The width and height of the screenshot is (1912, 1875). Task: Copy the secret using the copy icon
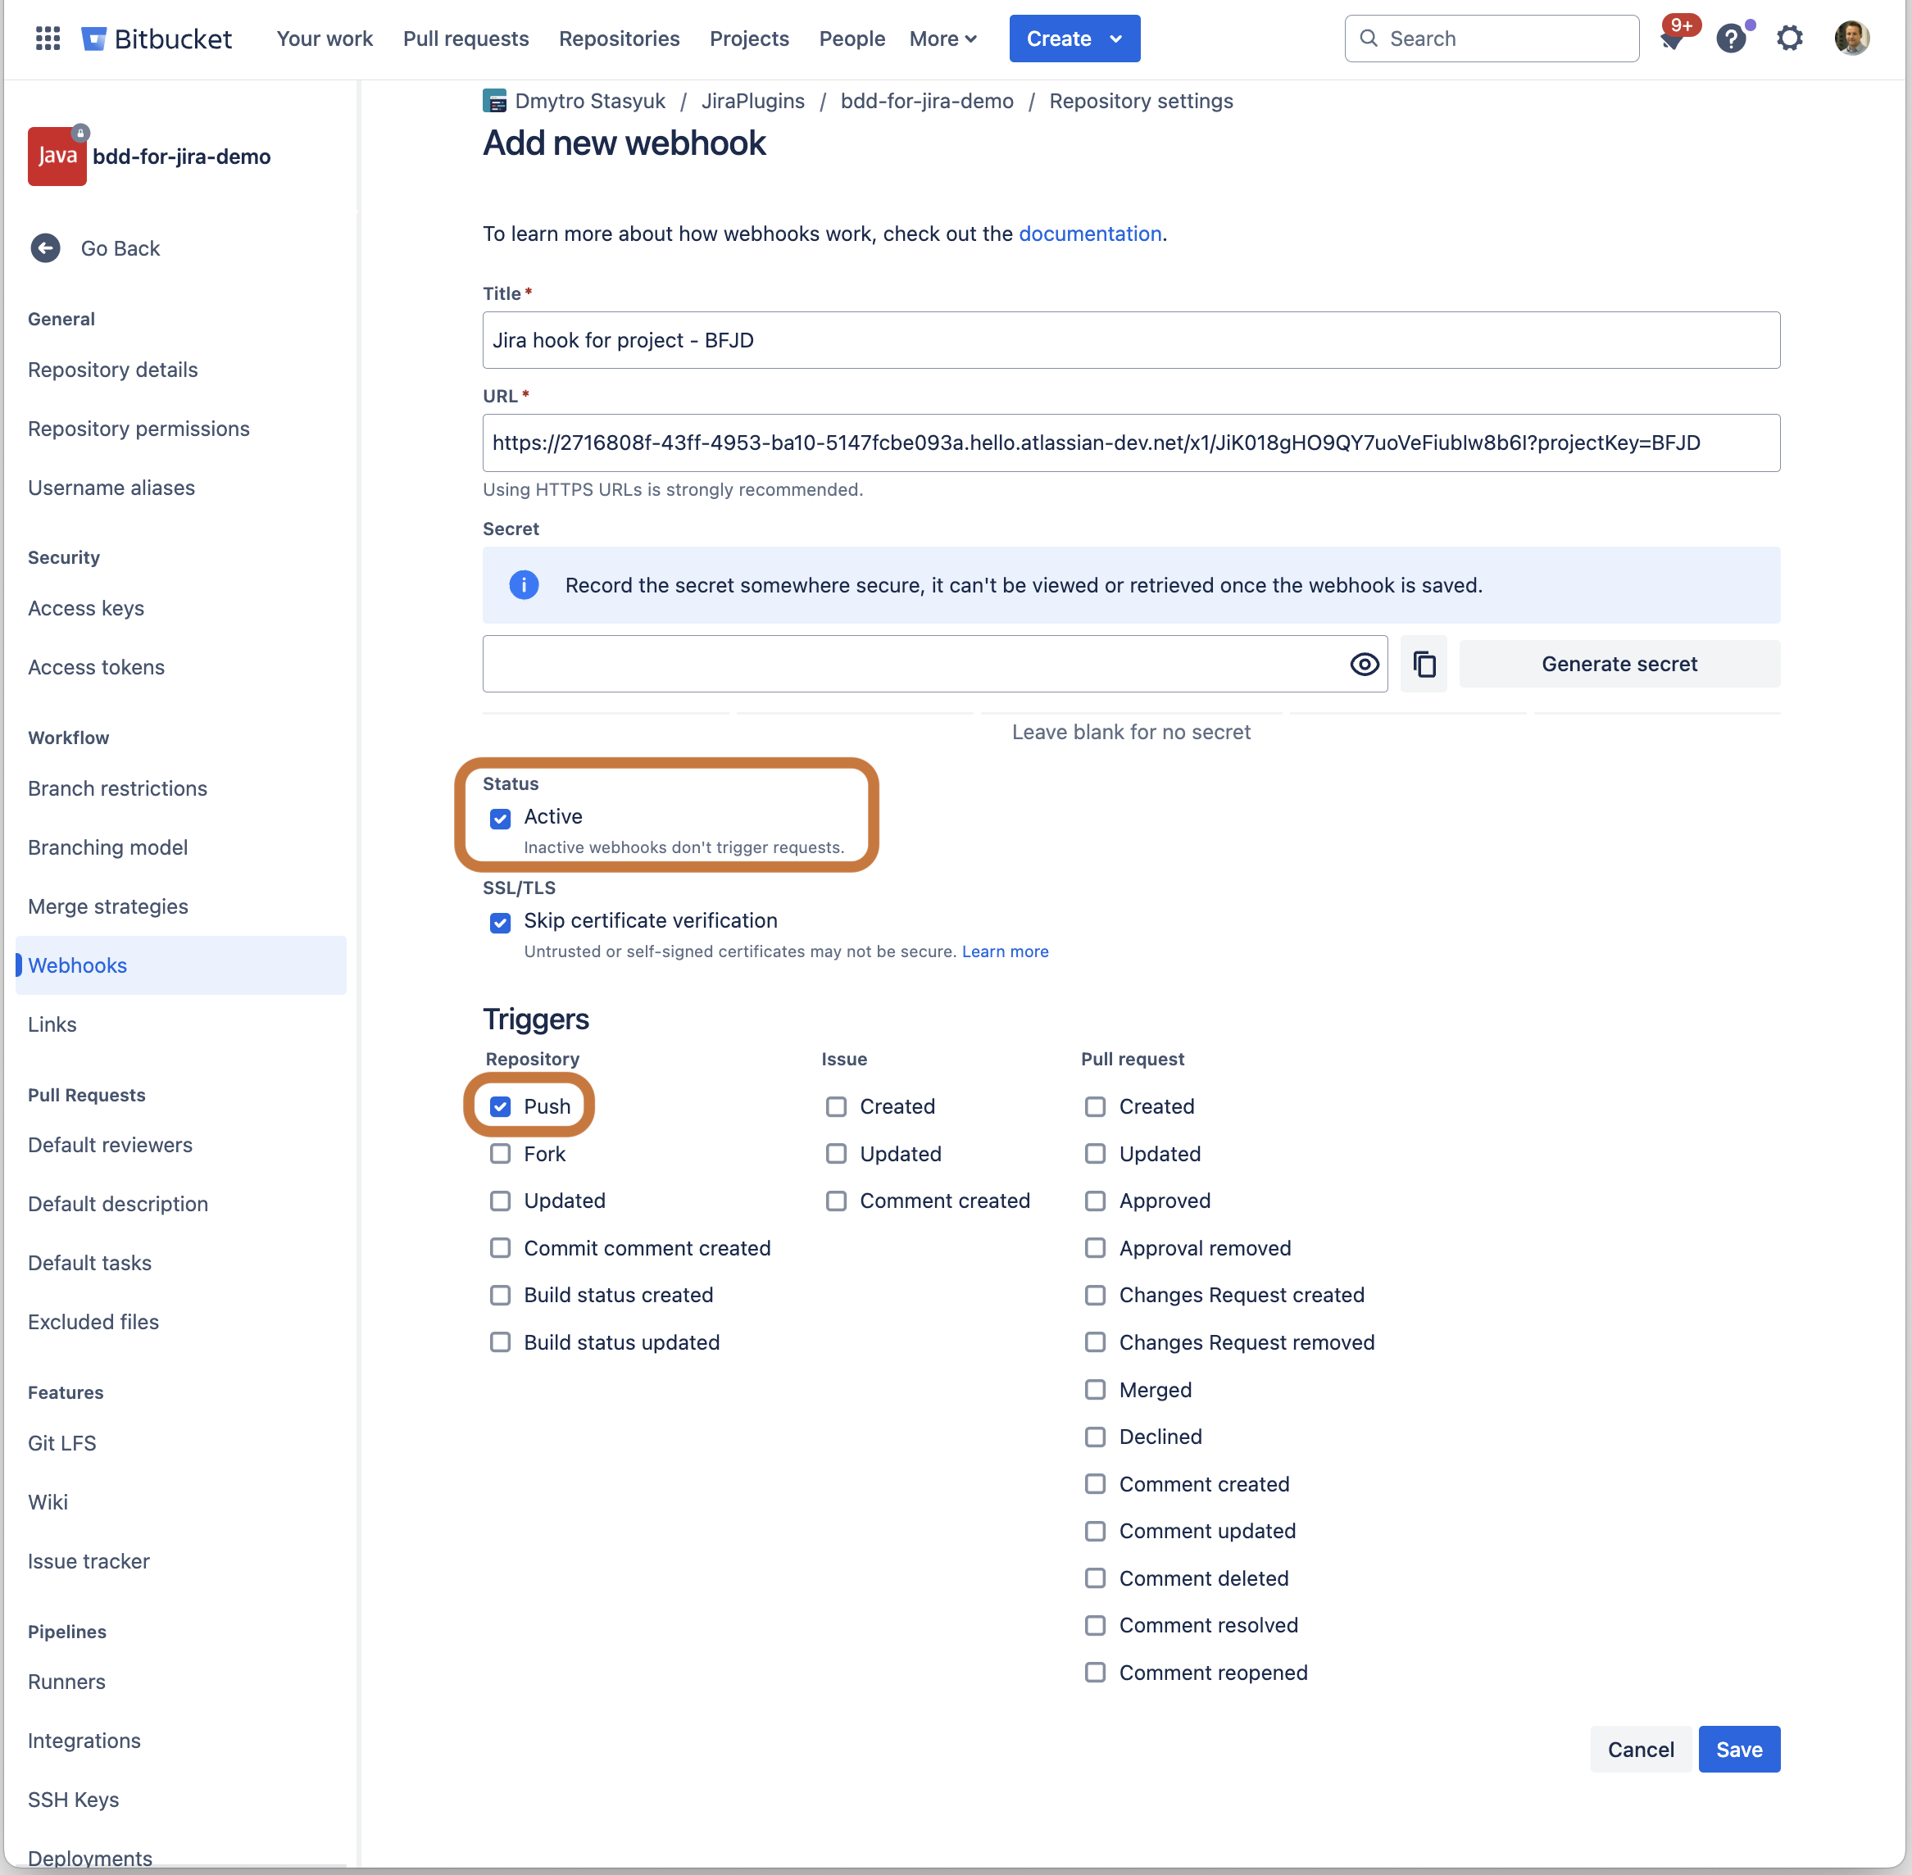click(1424, 664)
